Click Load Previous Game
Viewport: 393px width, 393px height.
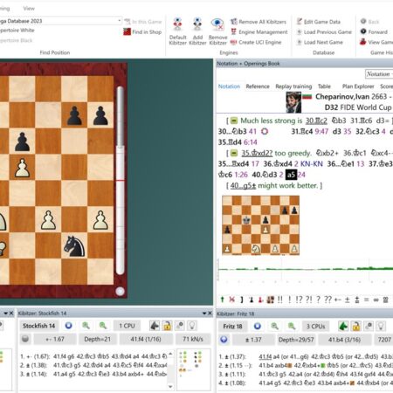coord(324,32)
